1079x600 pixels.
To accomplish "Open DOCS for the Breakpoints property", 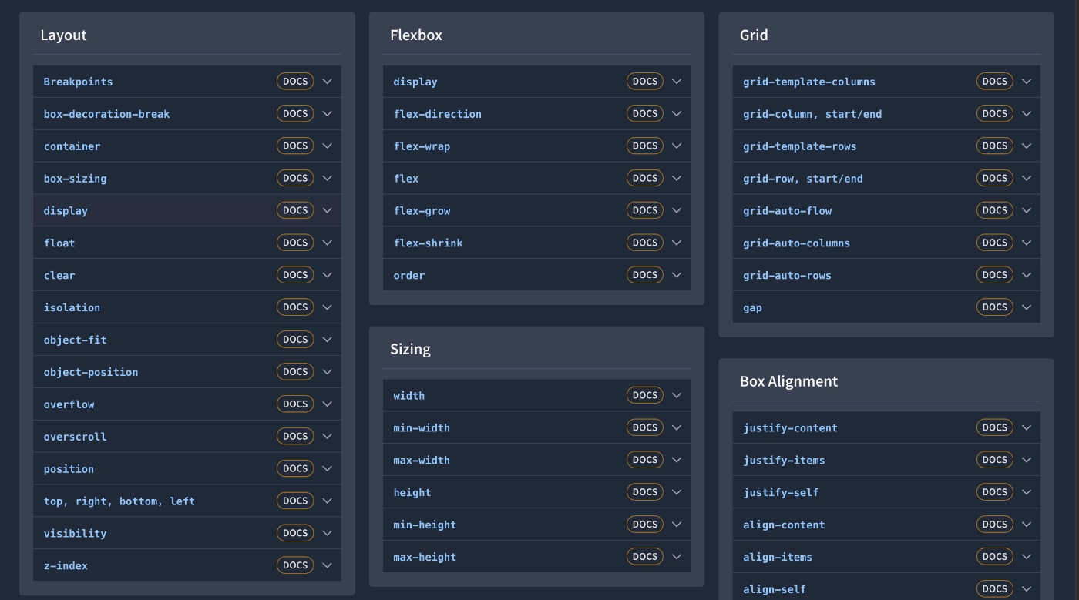I will (295, 81).
